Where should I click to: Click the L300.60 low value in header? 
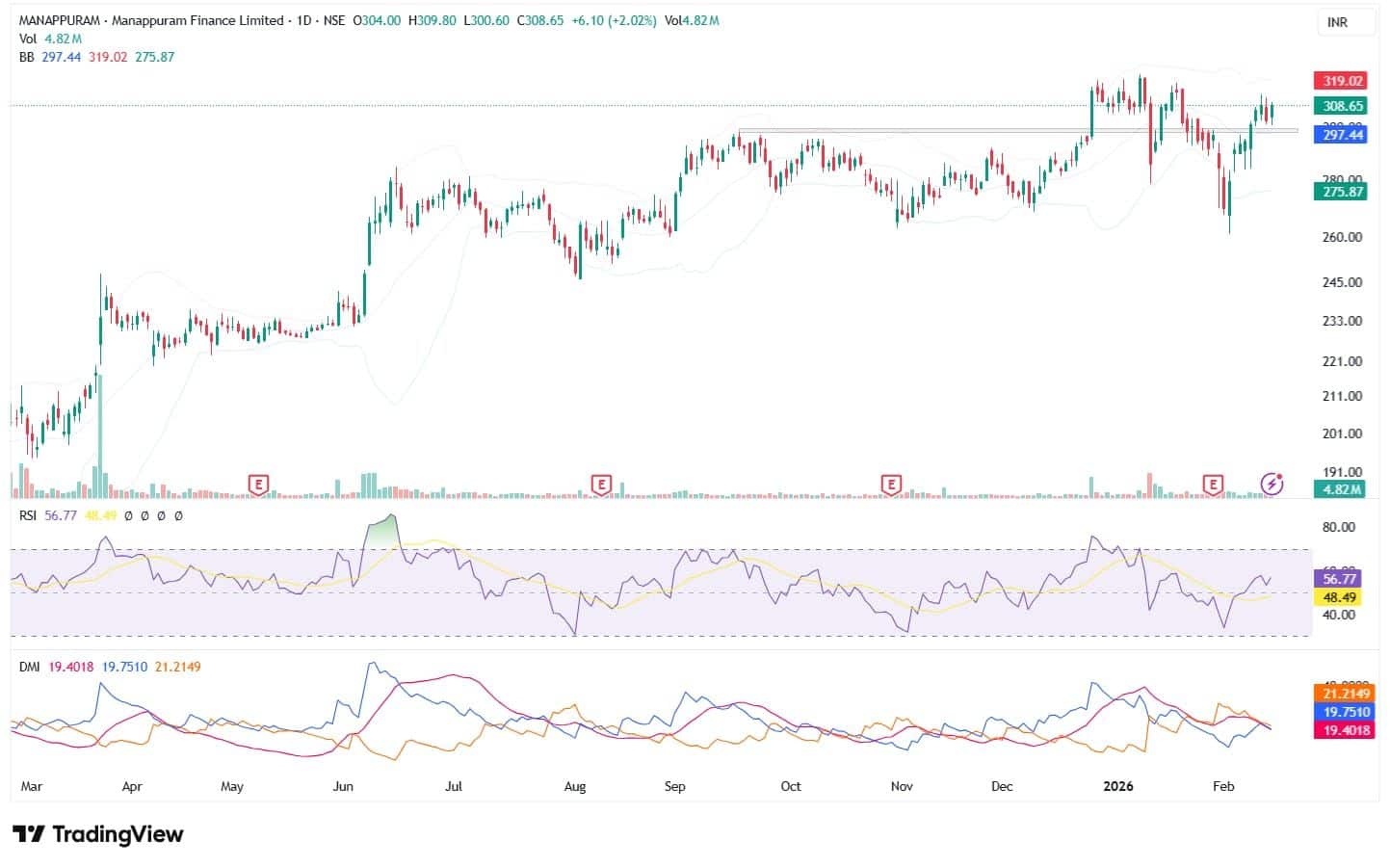pos(486,20)
